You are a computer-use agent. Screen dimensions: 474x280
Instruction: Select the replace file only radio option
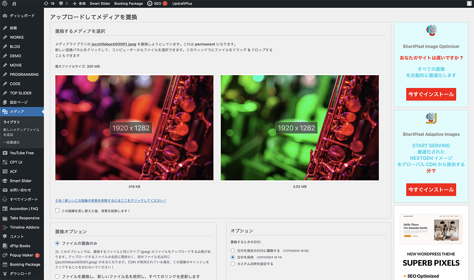coord(58,243)
